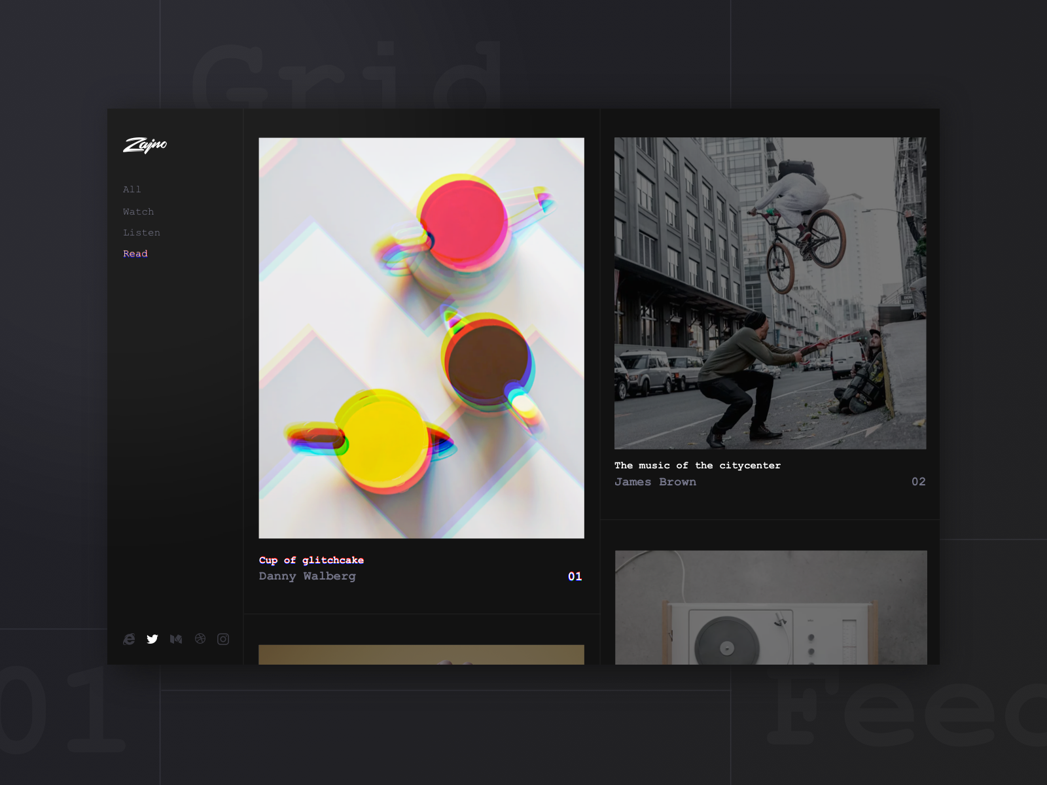This screenshot has height=785, width=1047.
Task: Click the highlighted white bird icon
Action: coord(152,639)
